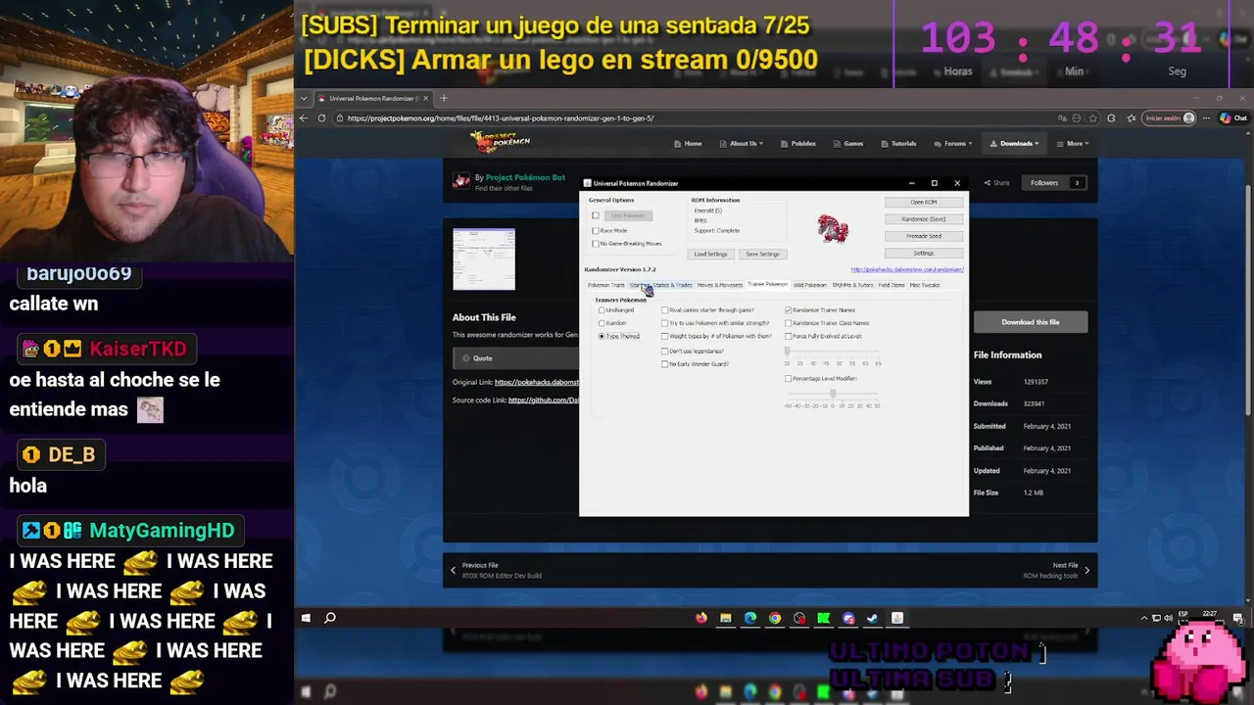The image size is (1254, 705).
Task: Click the Save Settings button
Action: coord(762,254)
